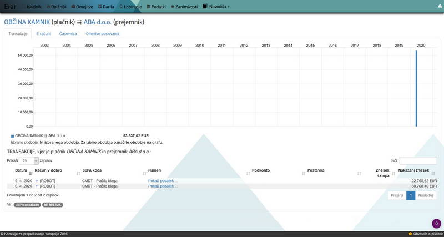This screenshot has width=444, height=237.
Task: Open Zanimivosti in the navbar
Action: click(184, 7)
